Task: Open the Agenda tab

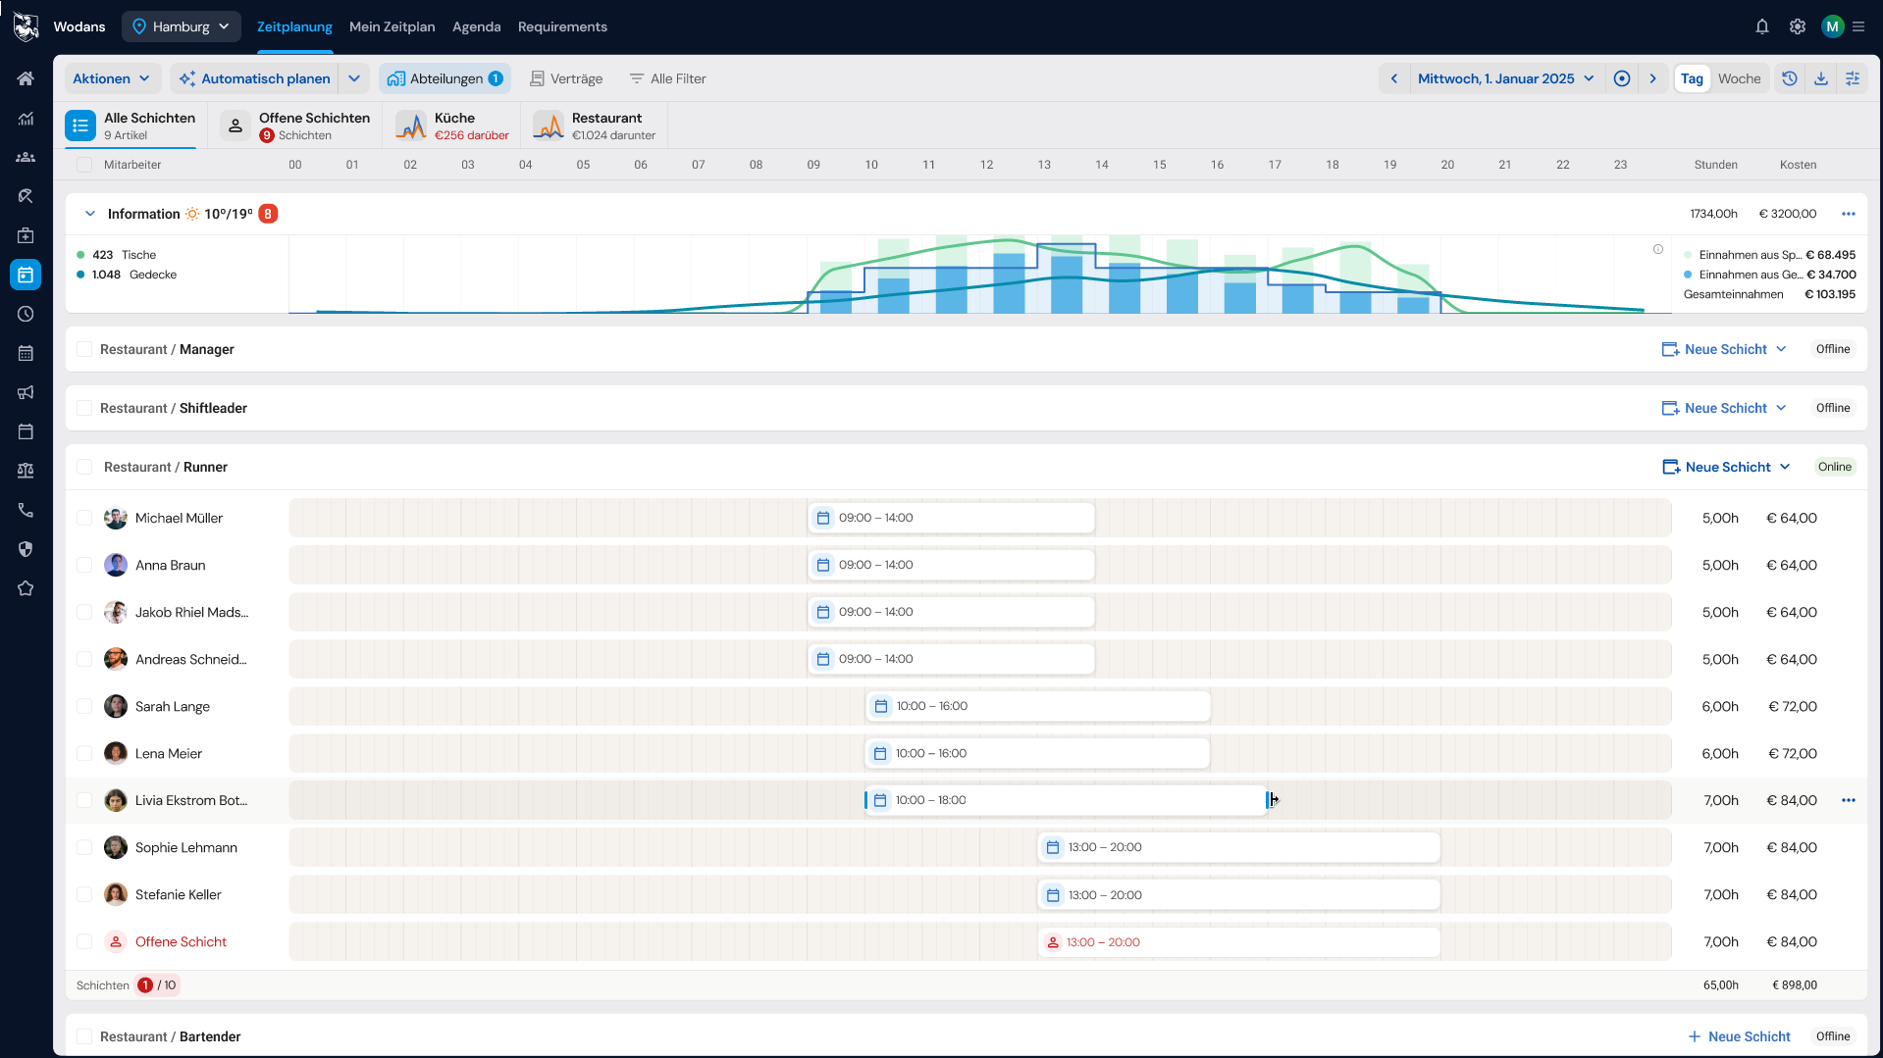Action: [477, 26]
